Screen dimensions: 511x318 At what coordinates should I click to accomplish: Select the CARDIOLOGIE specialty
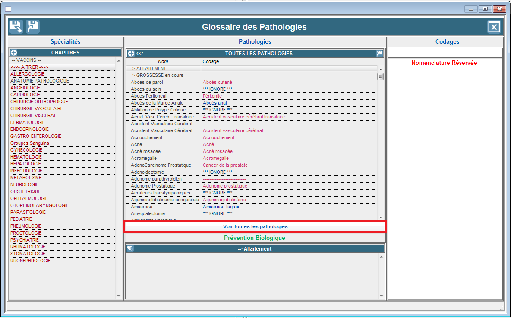[25, 95]
